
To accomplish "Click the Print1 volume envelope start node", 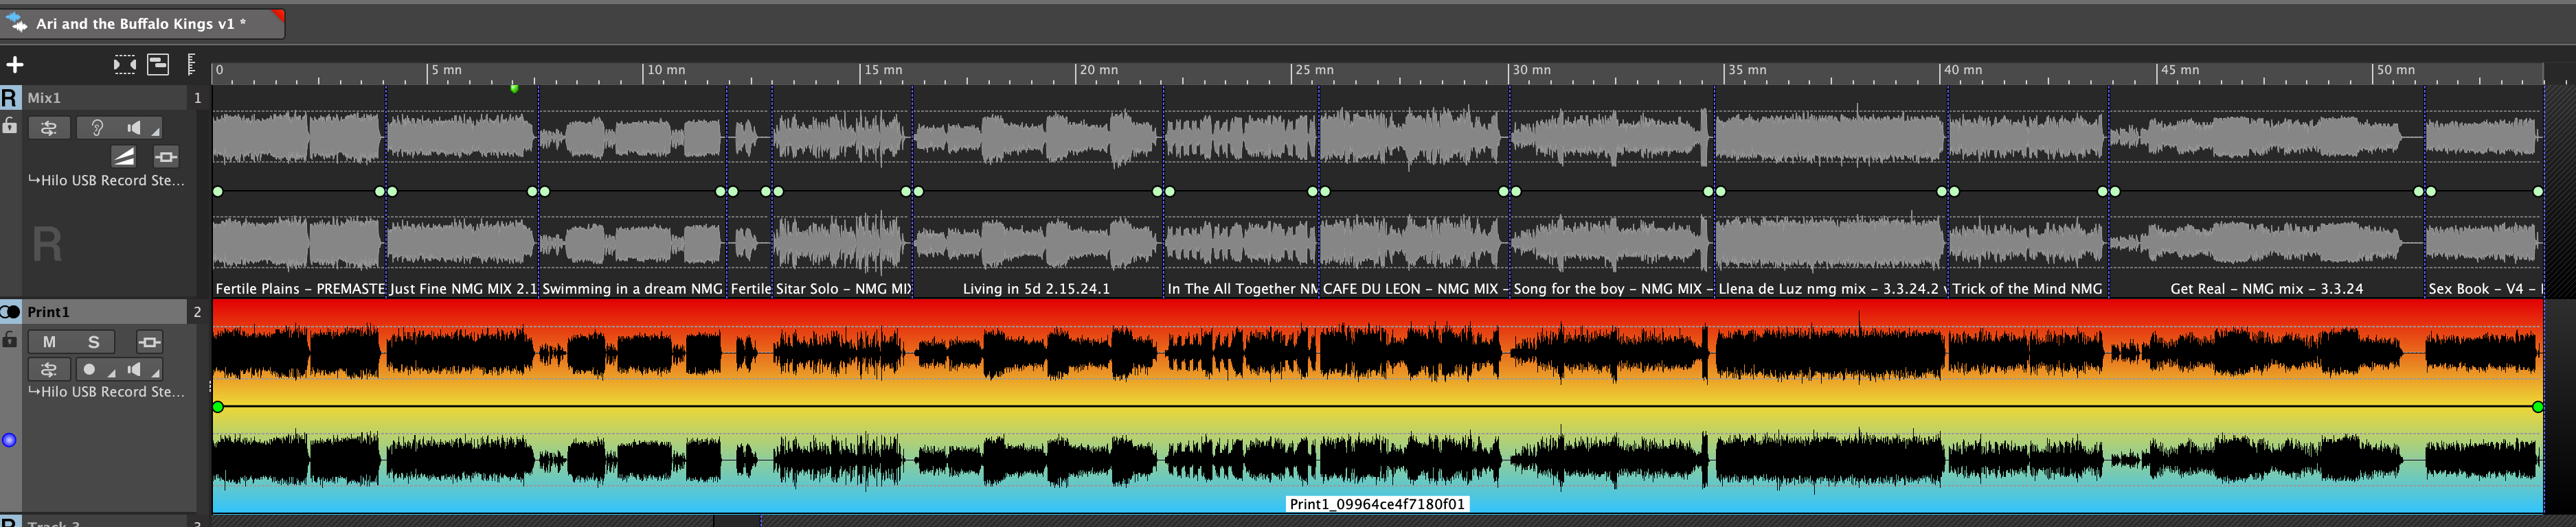I will [218, 406].
